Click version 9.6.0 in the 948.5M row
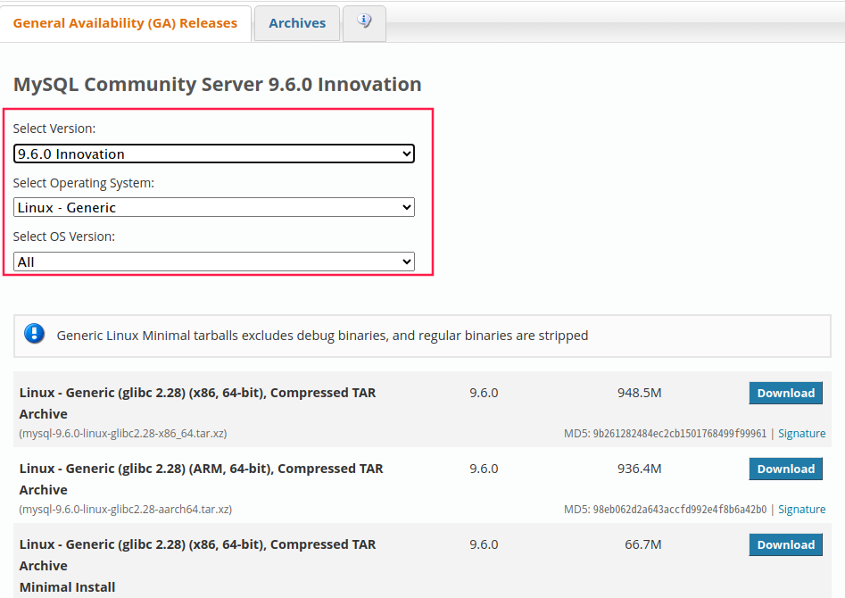Screen dimensions: 845x598 [x=484, y=393]
